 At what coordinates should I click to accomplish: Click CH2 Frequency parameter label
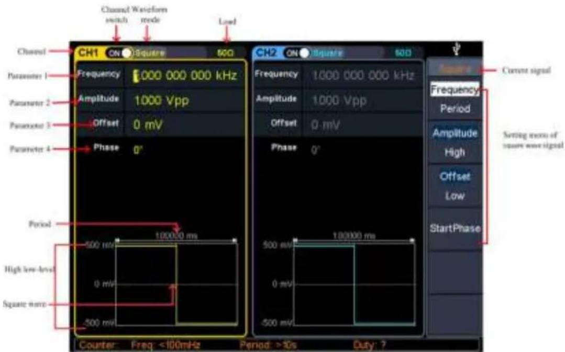(276, 74)
